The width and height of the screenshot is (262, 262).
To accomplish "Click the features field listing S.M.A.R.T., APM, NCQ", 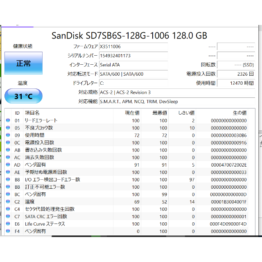I will [177, 102].
